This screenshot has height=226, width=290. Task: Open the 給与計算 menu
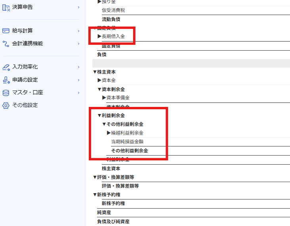pyautogui.click(x=23, y=30)
